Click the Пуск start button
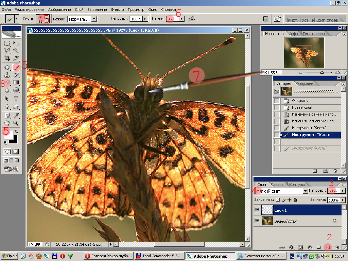 click(9, 256)
